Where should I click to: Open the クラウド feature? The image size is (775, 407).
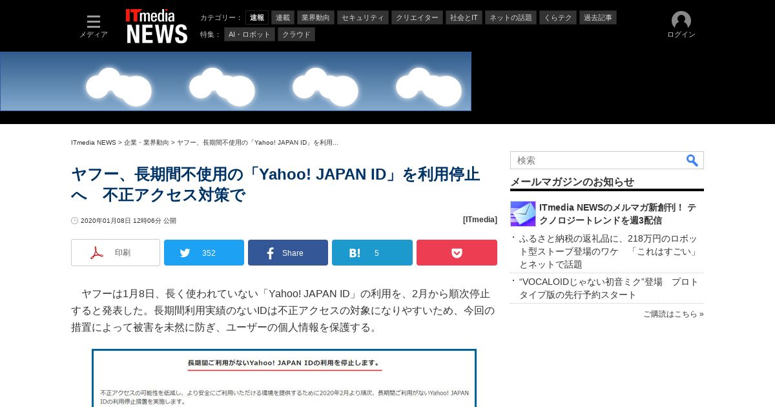[296, 34]
